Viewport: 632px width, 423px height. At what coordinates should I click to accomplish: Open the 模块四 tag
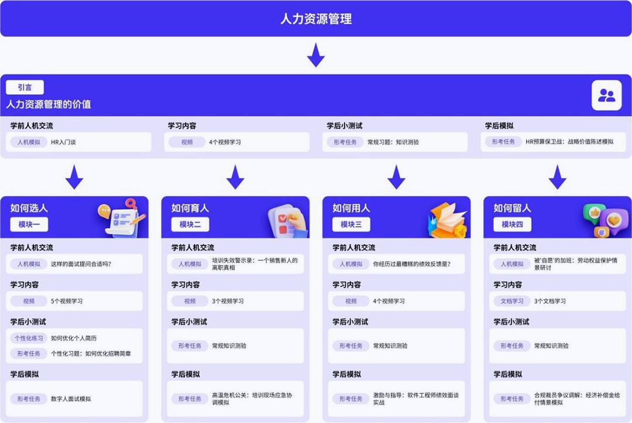[x=512, y=224]
